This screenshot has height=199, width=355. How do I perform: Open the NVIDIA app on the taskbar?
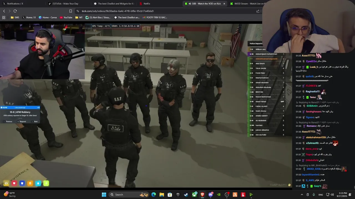(219, 195)
